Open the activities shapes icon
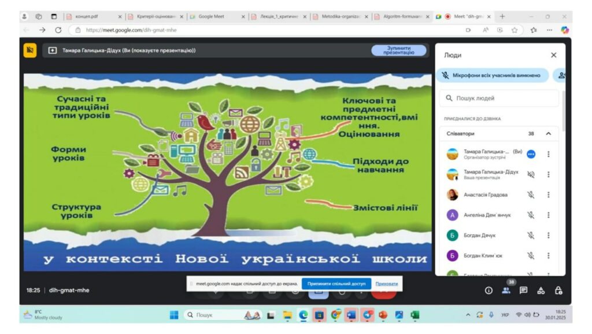592x334 pixels. (541, 291)
